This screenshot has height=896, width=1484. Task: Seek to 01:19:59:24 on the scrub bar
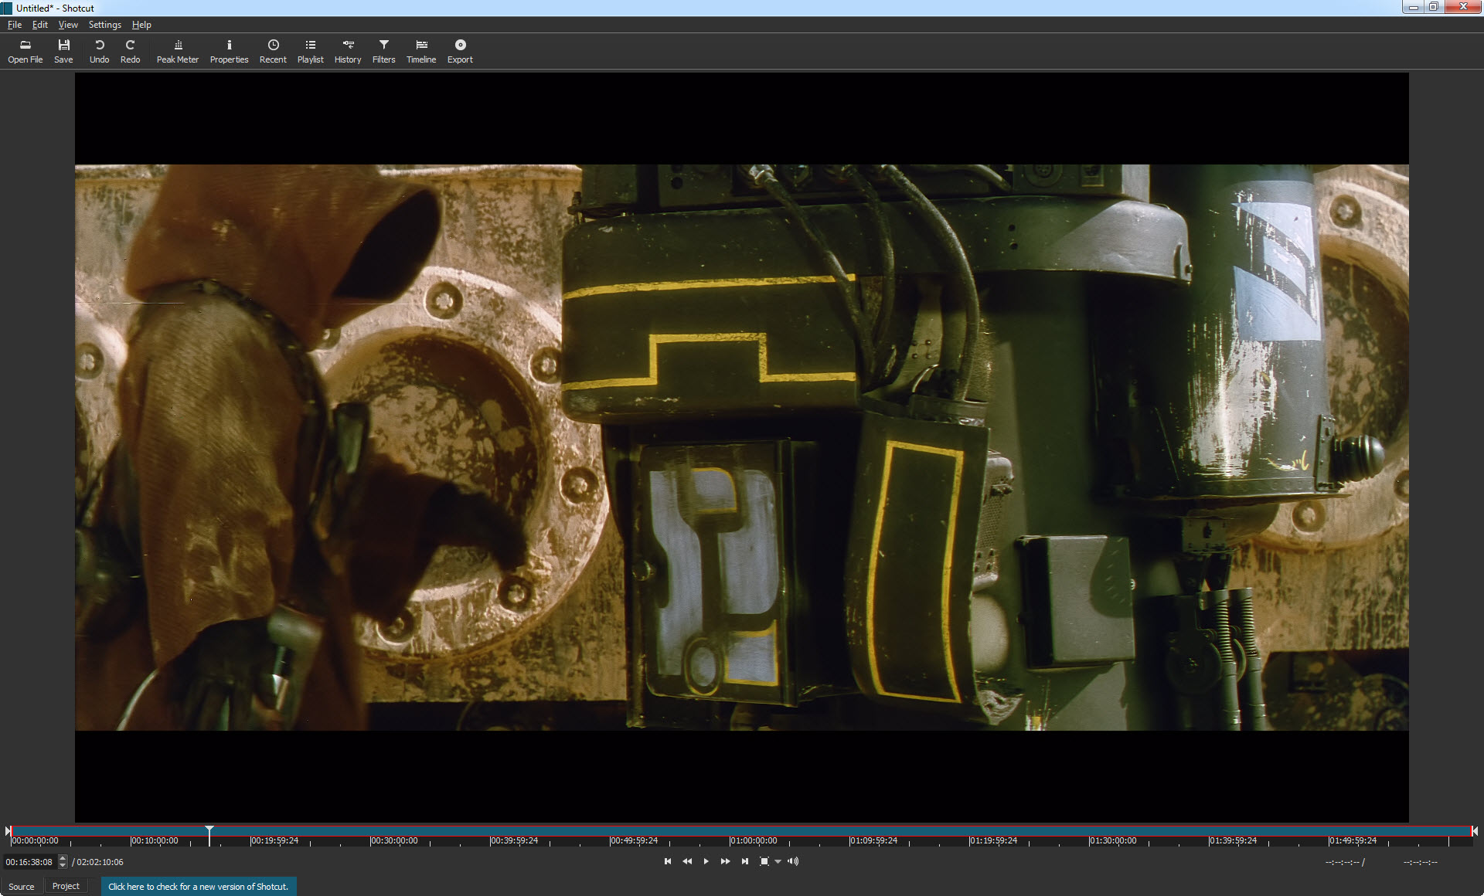click(x=992, y=840)
